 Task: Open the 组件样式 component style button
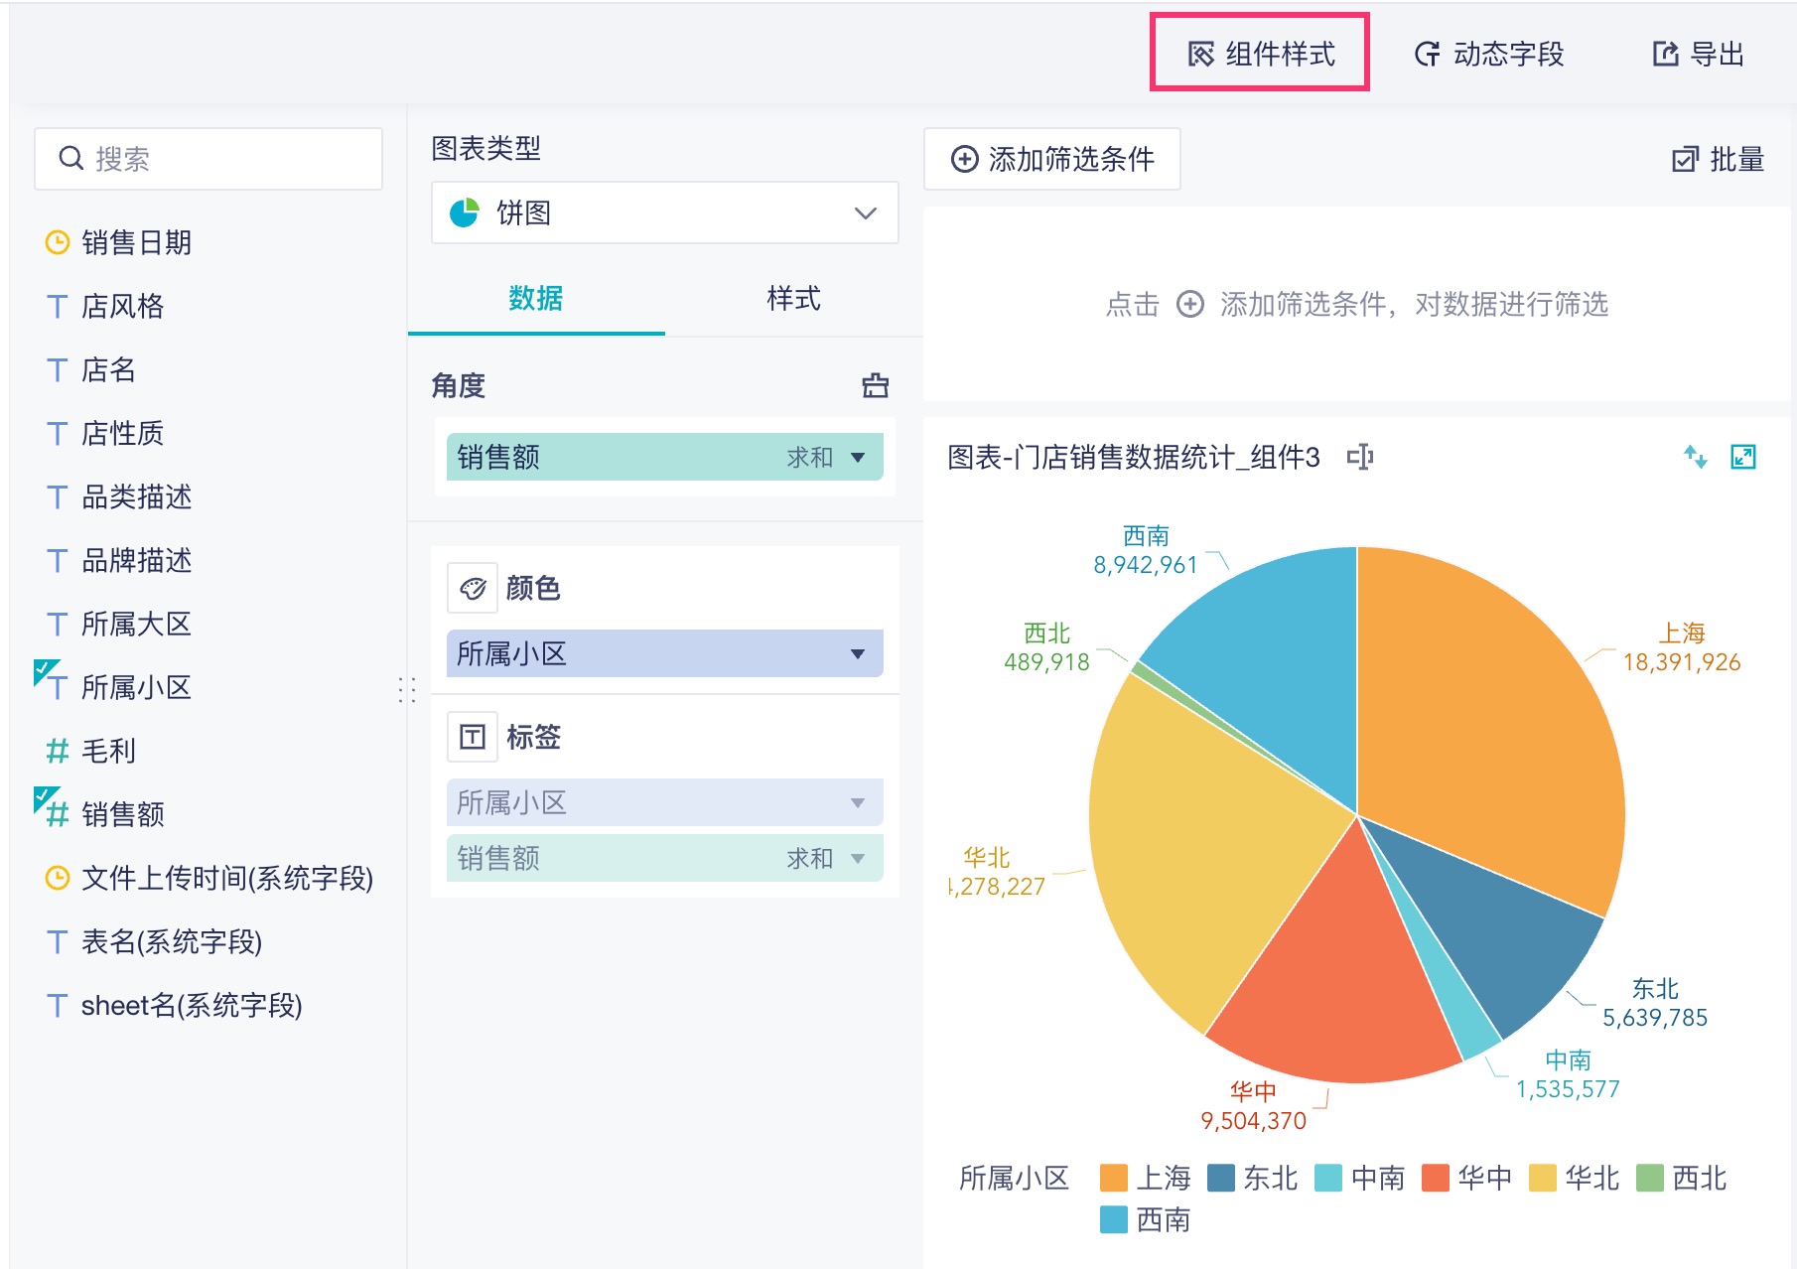pos(1261,54)
